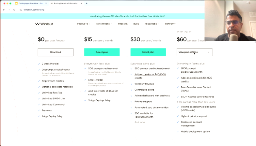Expand the PRODUCTS menu
Viewport: 256px width, 146px height.
point(84,24)
